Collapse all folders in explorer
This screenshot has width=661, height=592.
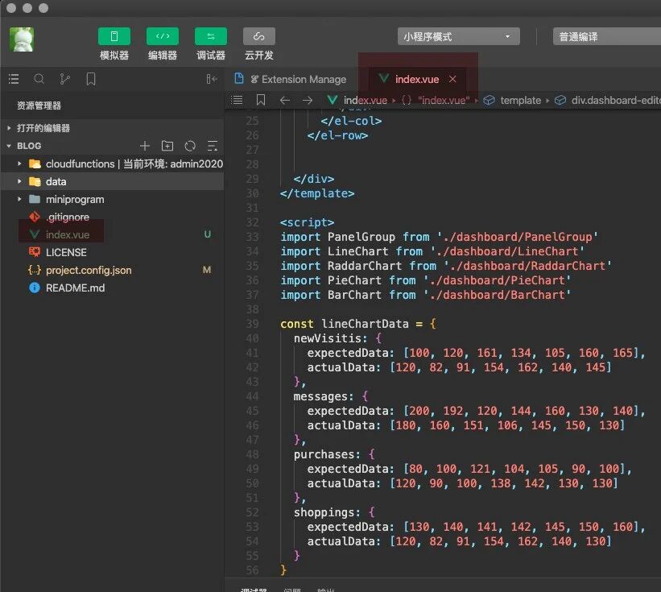coord(213,146)
